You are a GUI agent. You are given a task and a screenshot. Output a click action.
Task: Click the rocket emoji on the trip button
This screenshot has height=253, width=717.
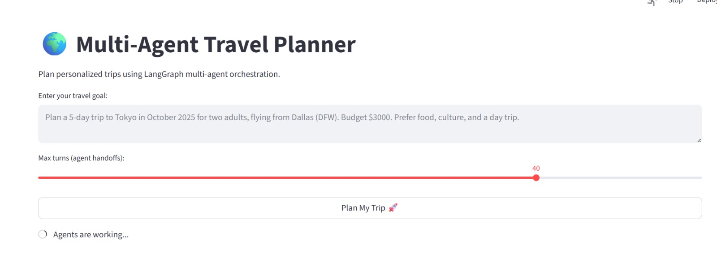point(393,207)
